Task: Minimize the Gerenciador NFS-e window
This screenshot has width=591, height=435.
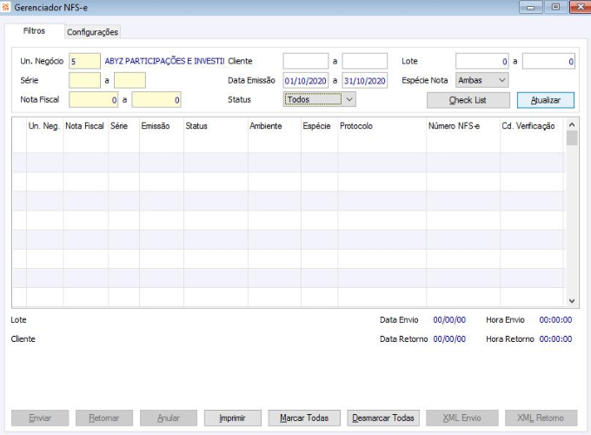Action: (531, 7)
